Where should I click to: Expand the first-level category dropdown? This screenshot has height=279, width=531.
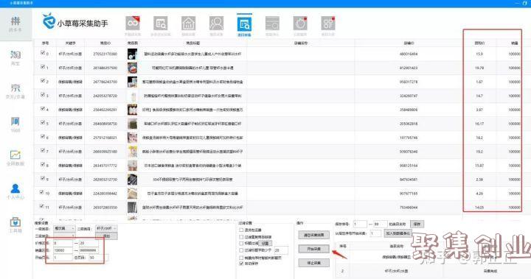(64, 229)
